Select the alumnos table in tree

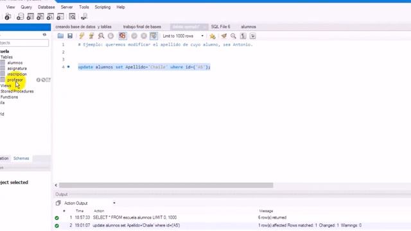click(x=15, y=63)
